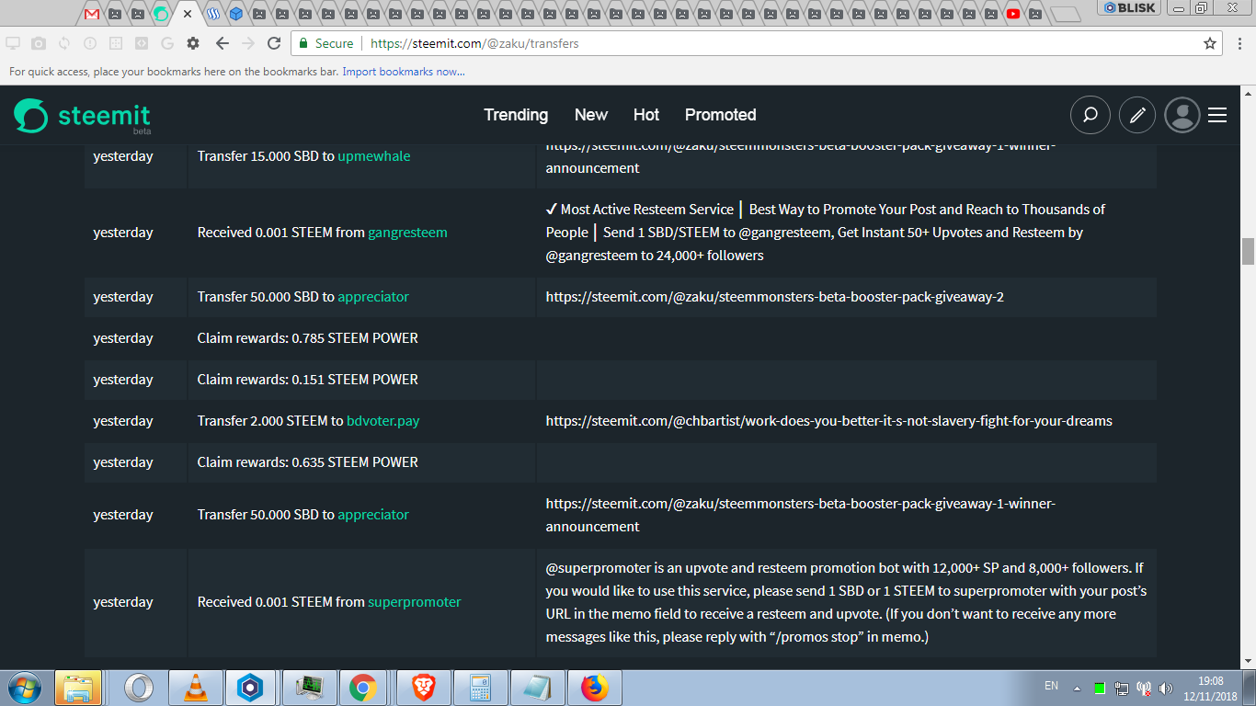
Task: Click the green Secure padlock icon
Action: point(302,43)
